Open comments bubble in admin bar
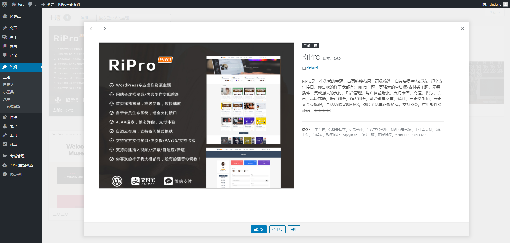The height and width of the screenshot is (243, 510). pos(32,4)
